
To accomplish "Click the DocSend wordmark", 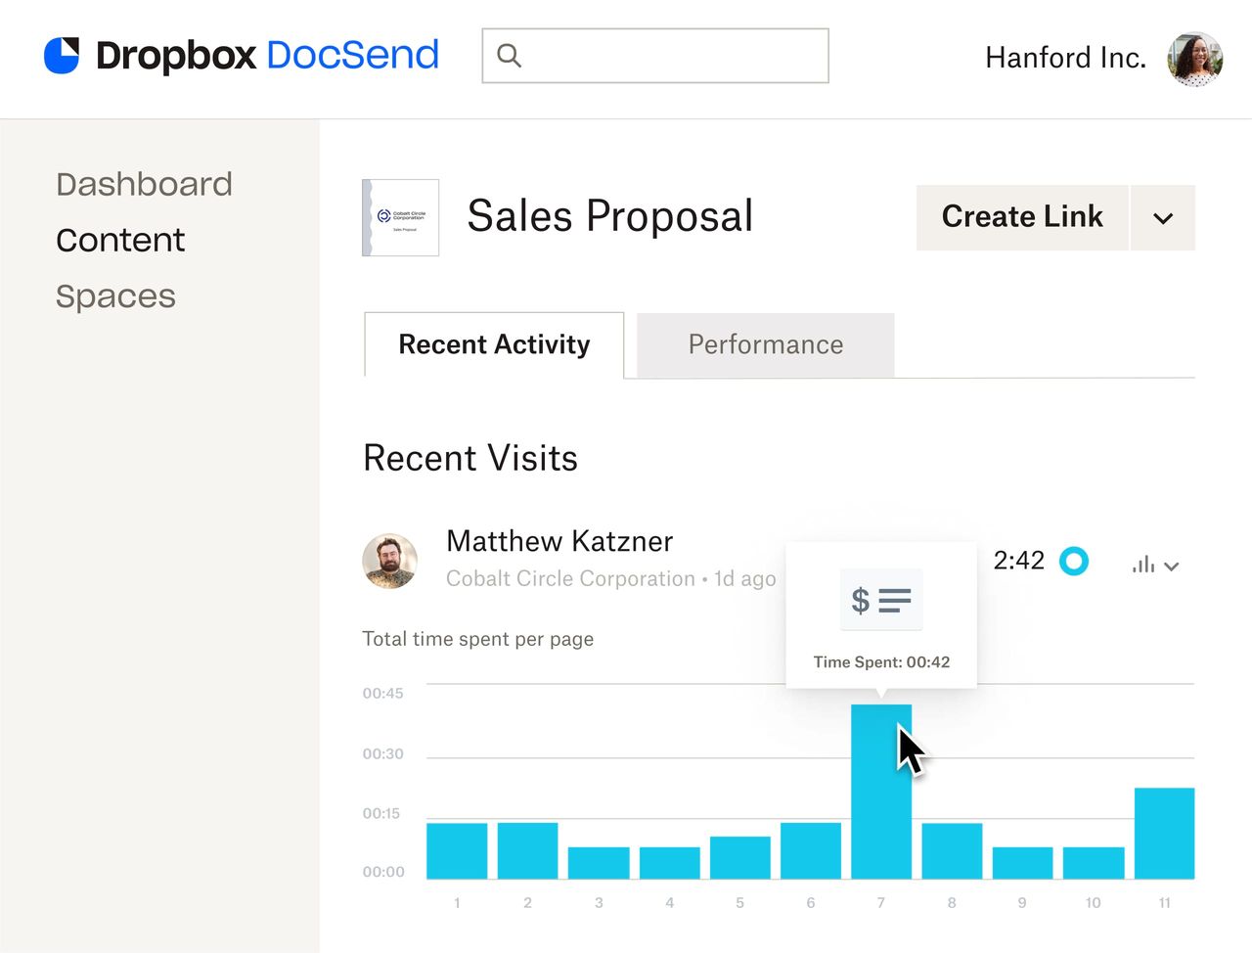I will point(352,56).
